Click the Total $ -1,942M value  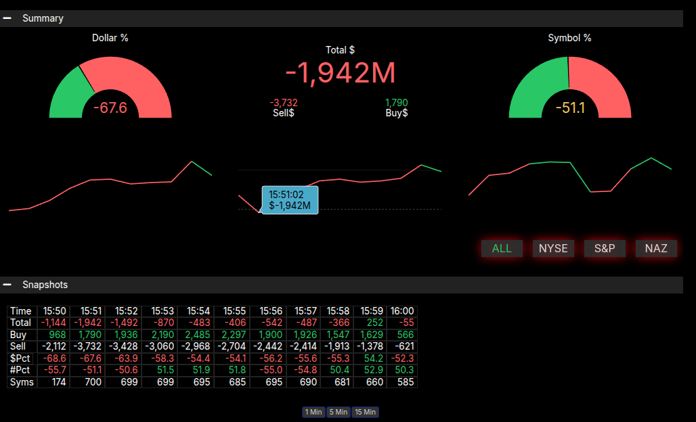coord(340,73)
